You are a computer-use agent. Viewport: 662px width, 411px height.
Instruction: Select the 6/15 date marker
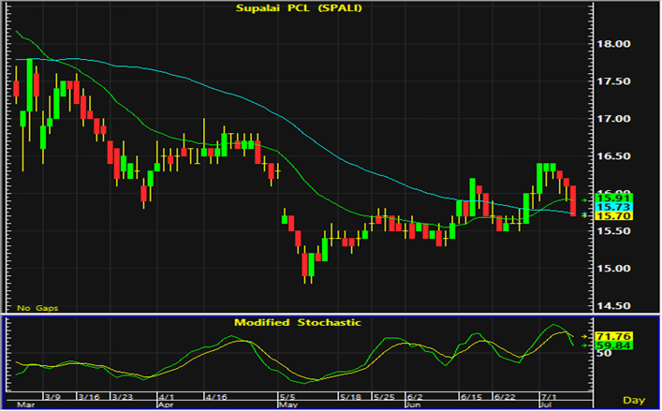471,397
